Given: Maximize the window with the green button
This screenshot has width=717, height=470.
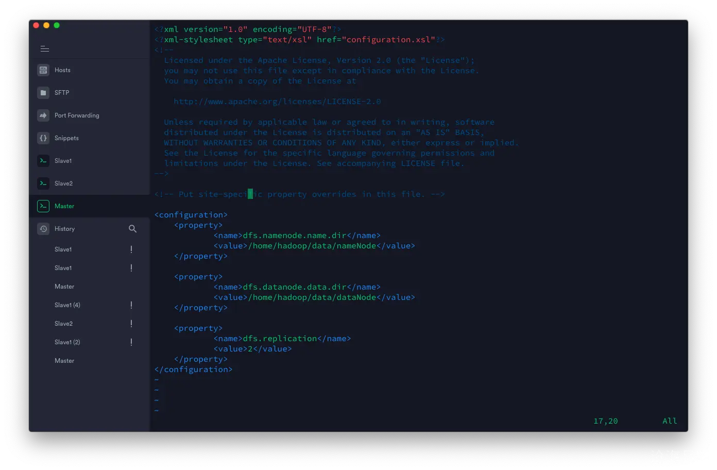Looking at the screenshot, I should point(57,25).
